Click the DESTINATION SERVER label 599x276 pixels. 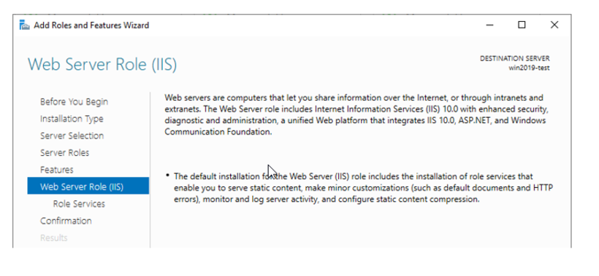515,59
